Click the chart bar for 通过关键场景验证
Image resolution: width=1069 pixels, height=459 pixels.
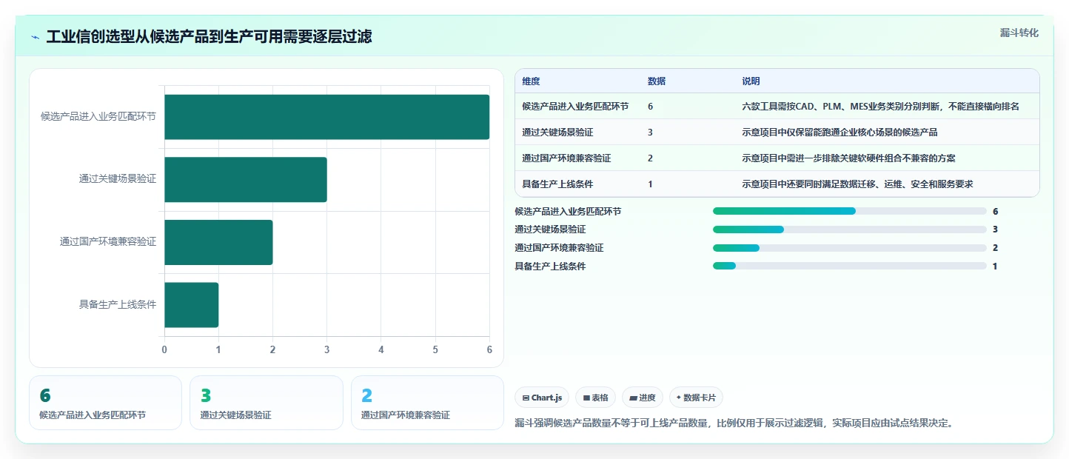[245, 179]
